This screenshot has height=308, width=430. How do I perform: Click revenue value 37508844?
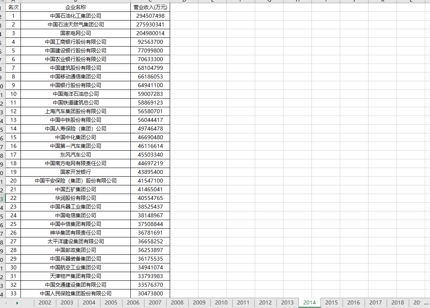pyautogui.click(x=150, y=224)
